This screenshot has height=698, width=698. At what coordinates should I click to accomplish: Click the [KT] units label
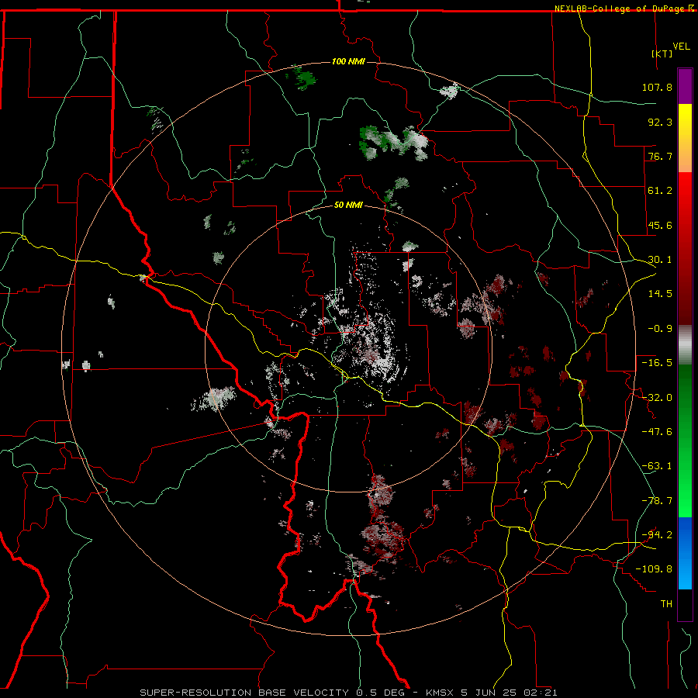(x=662, y=54)
